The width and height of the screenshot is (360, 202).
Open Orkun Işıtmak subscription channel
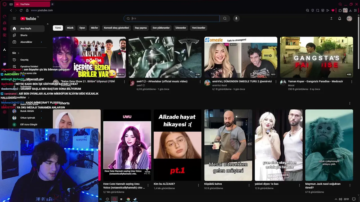28,118
